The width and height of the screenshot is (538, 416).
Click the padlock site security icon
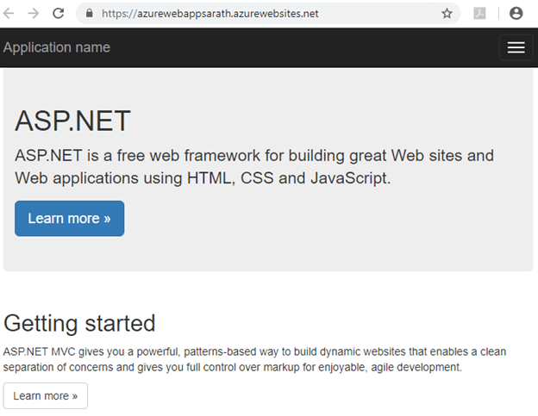(89, 14)
